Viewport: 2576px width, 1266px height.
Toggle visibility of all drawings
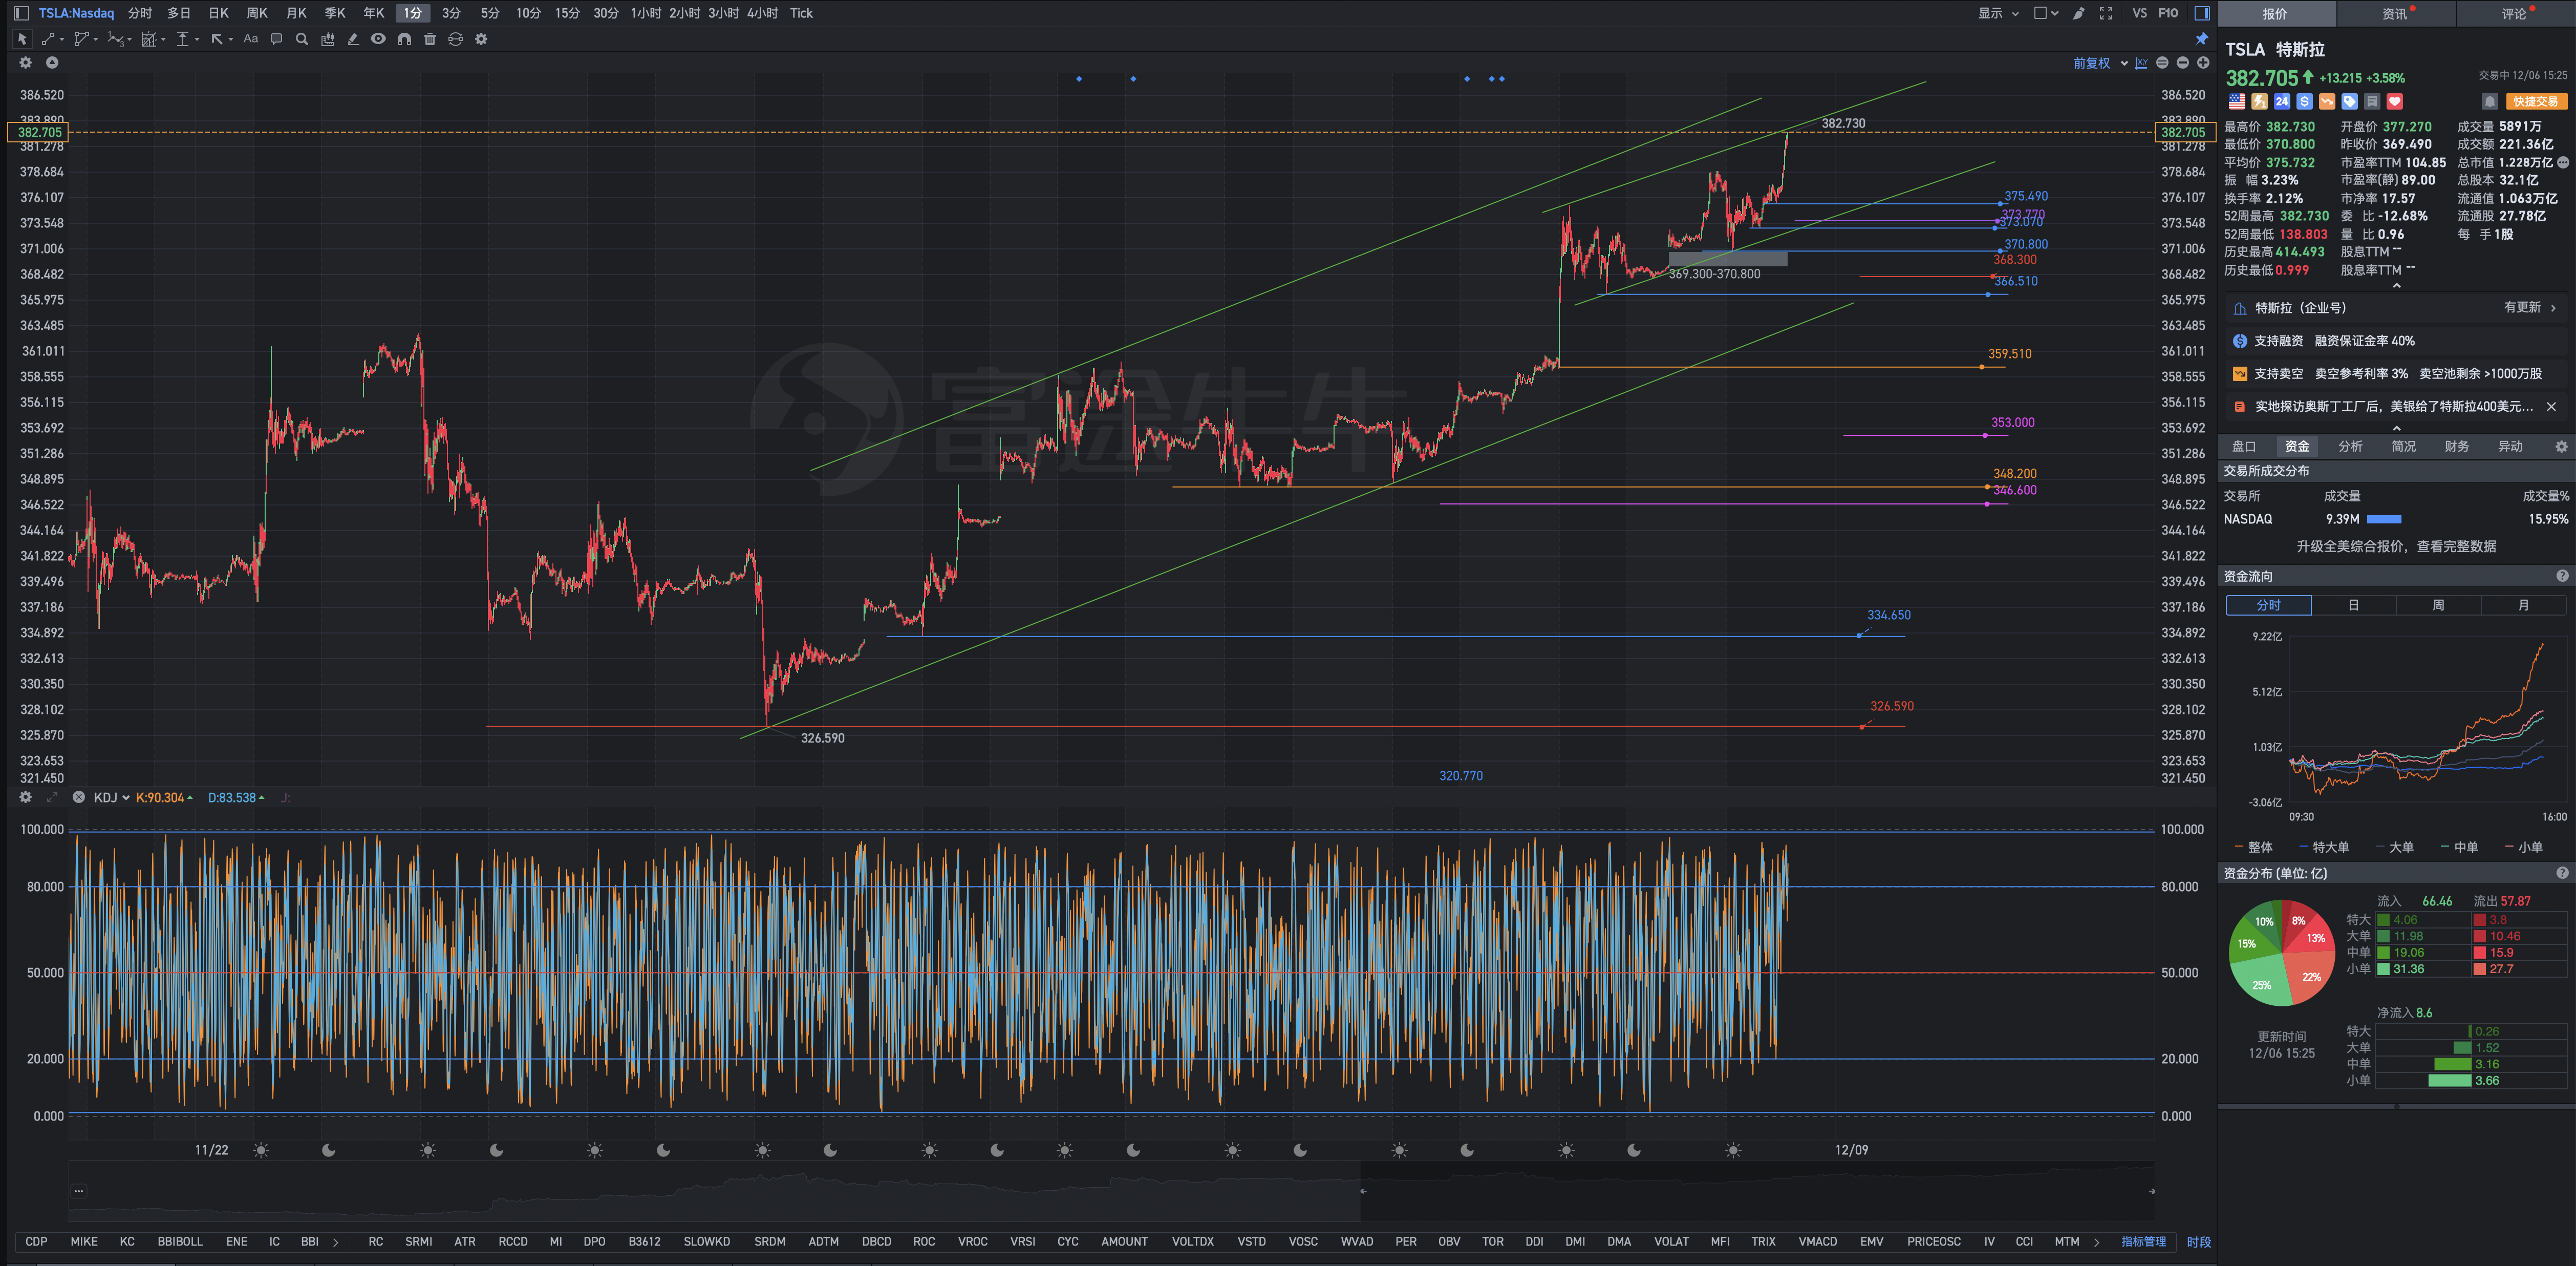point(378,39)
